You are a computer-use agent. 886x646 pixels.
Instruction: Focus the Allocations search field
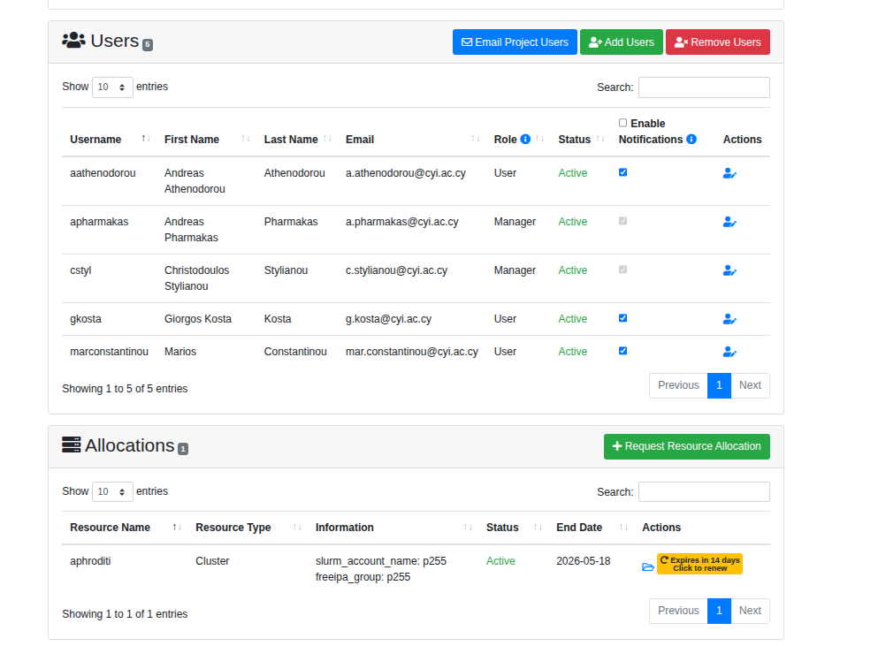tap(704, 492)
